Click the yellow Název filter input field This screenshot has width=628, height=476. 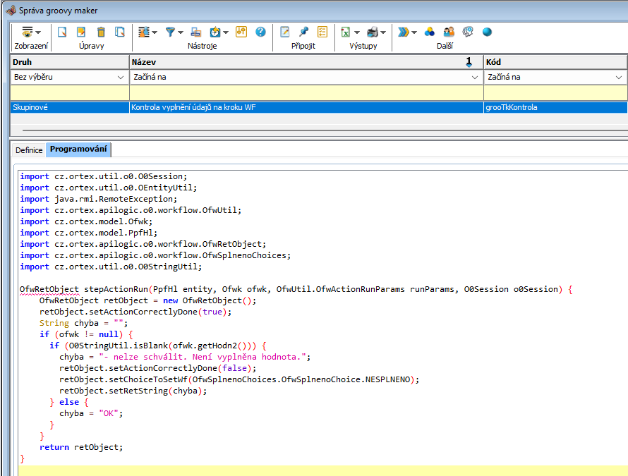(306, 92)
